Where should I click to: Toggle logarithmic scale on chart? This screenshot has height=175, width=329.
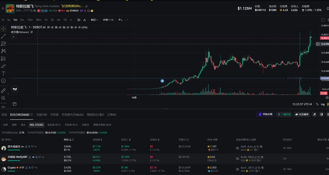(x=323, y=104)
